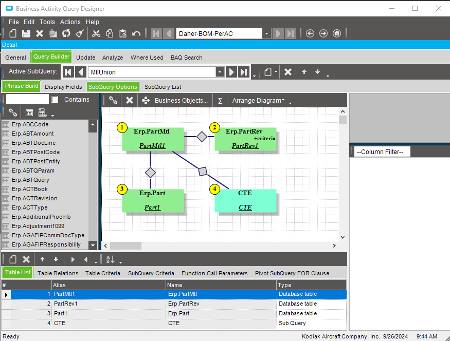
Task: Switch to the Display Fields tab
Action: point(63,87)
